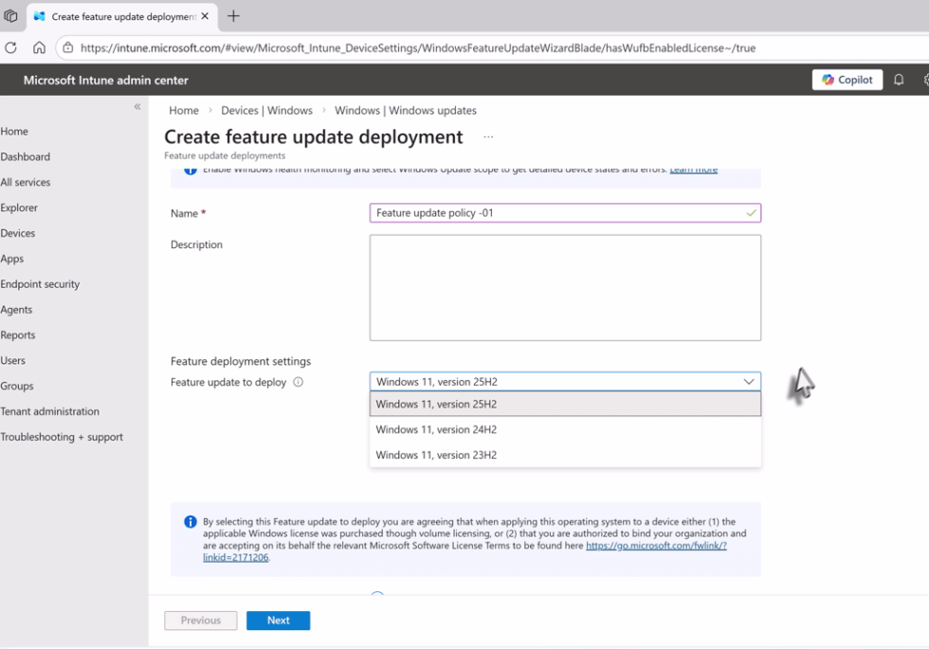Open Devices in sidebar
The height and width of the screenshot is (650, 929).
(x=18, y=233)
